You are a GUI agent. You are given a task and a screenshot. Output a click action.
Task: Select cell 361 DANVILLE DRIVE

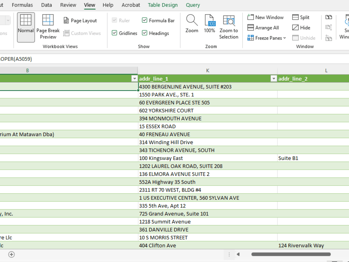coord(208,230)
